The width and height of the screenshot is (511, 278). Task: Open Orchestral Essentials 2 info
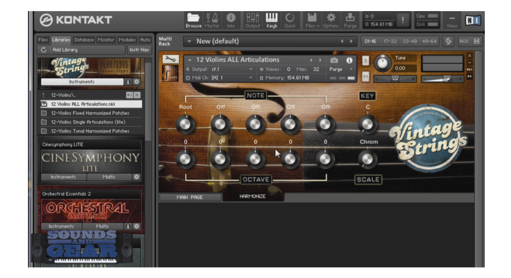point(128,226)
